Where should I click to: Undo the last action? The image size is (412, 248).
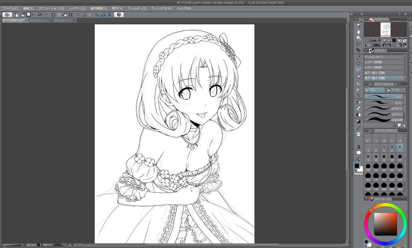pyautogui.click(x=40, y=15)
